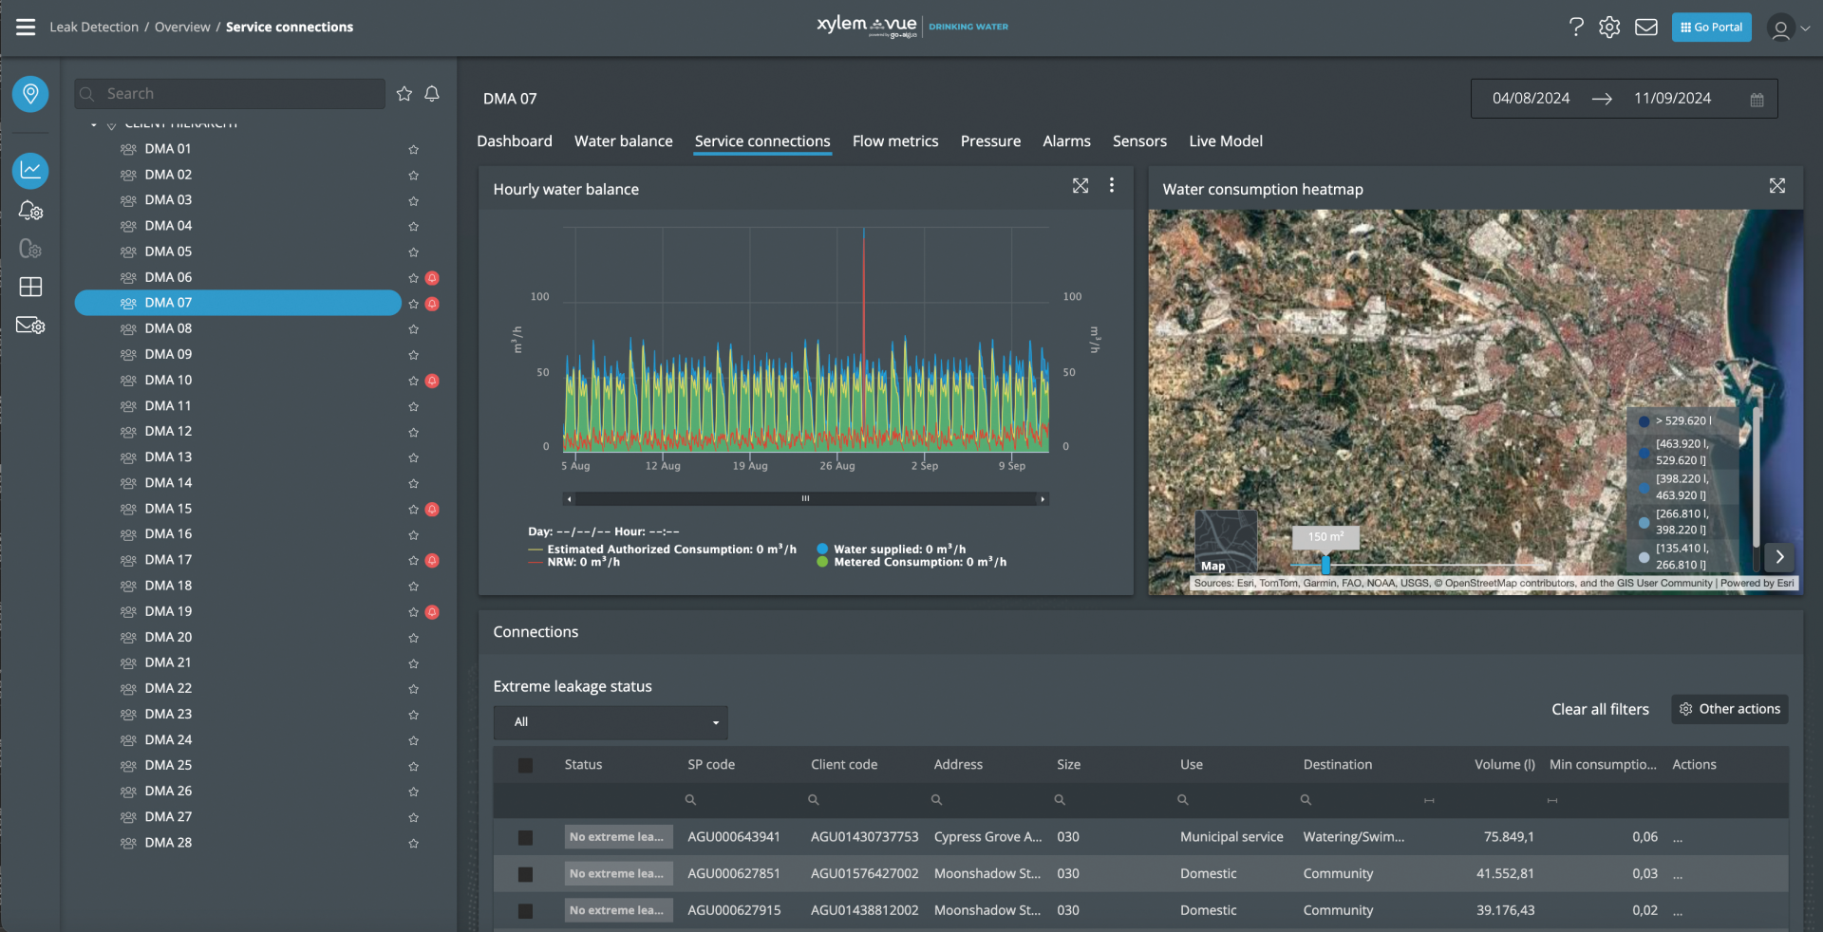The image size is (1823, 932).
Task: Open the Hourly water balance options menu
Action: pyautogui.click(x=1112, y=186)
